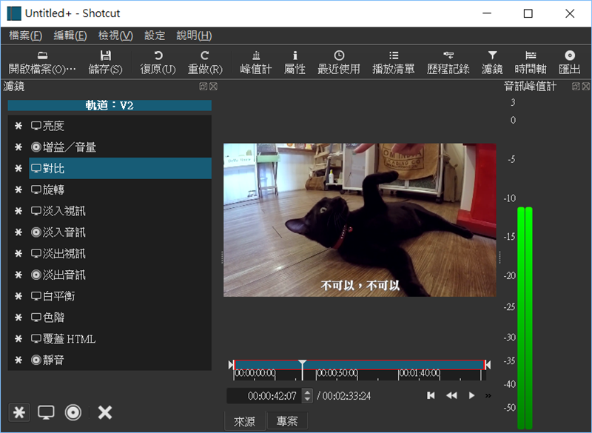The height and width of the screenshot is (433, 592).
Task: Click the 開啟檔案 open file toolbar icon
Action: 42,56
